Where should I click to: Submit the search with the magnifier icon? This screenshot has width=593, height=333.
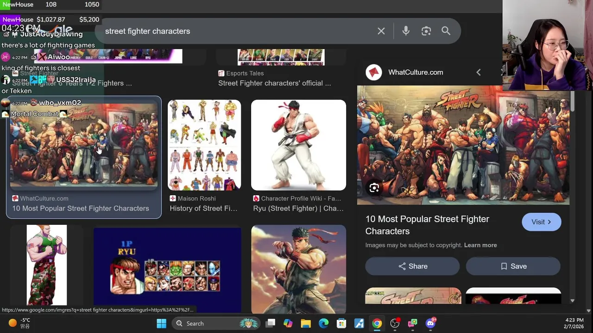click(446, 31)
